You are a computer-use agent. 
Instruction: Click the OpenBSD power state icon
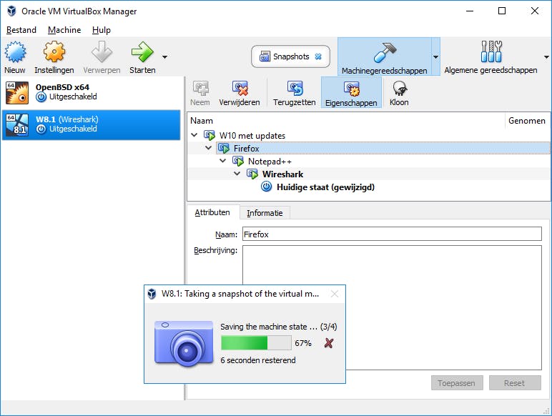(41, 97)
